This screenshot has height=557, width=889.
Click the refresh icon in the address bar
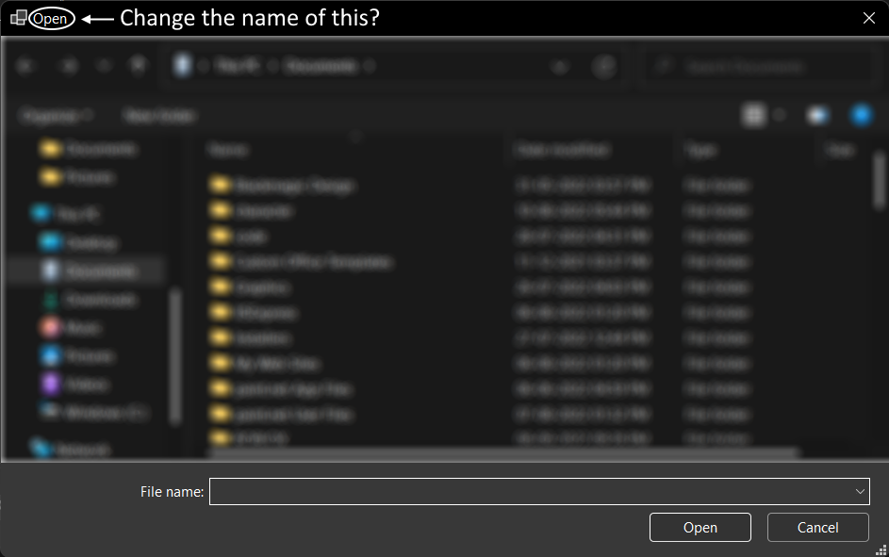604,66
